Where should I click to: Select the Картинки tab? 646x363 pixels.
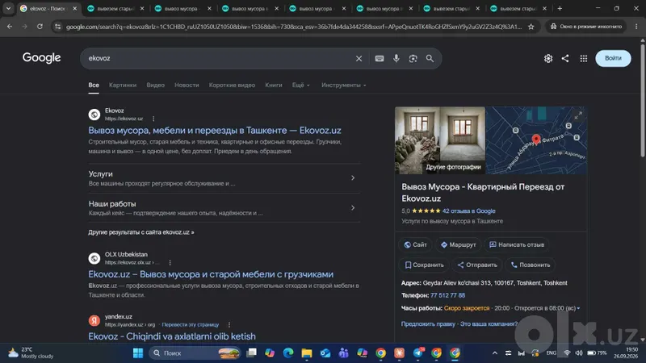tap(123, 86)
